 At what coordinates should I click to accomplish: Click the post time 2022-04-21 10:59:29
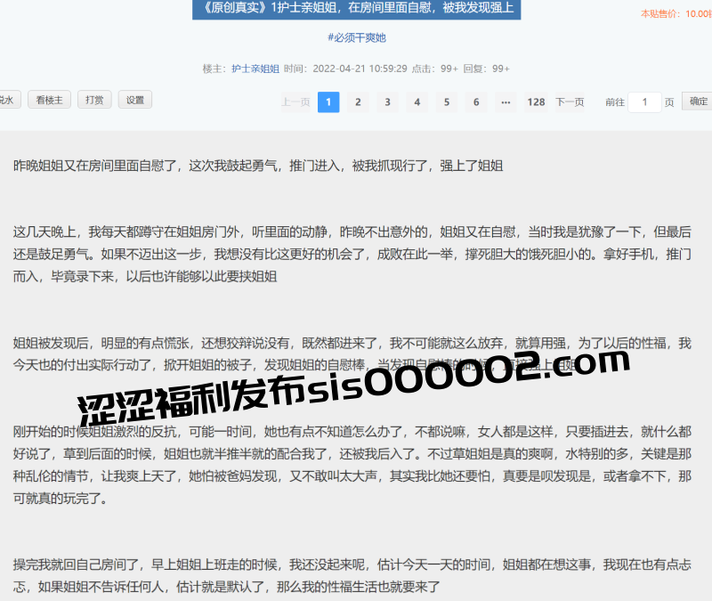[360, 69]
